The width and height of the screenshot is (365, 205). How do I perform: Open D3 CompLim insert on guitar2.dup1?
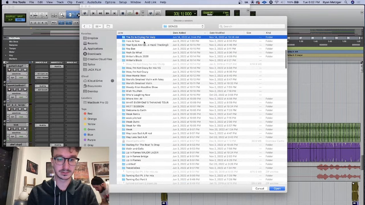click(42, 74)
